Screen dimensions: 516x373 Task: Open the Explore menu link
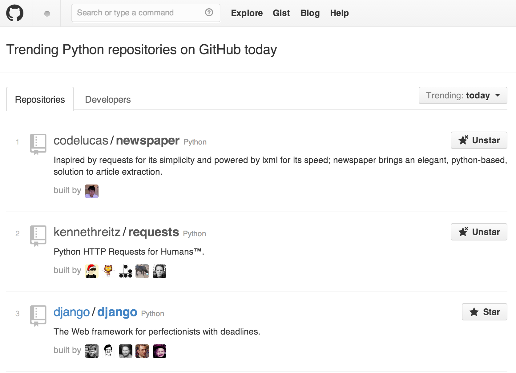click(247, 13)
